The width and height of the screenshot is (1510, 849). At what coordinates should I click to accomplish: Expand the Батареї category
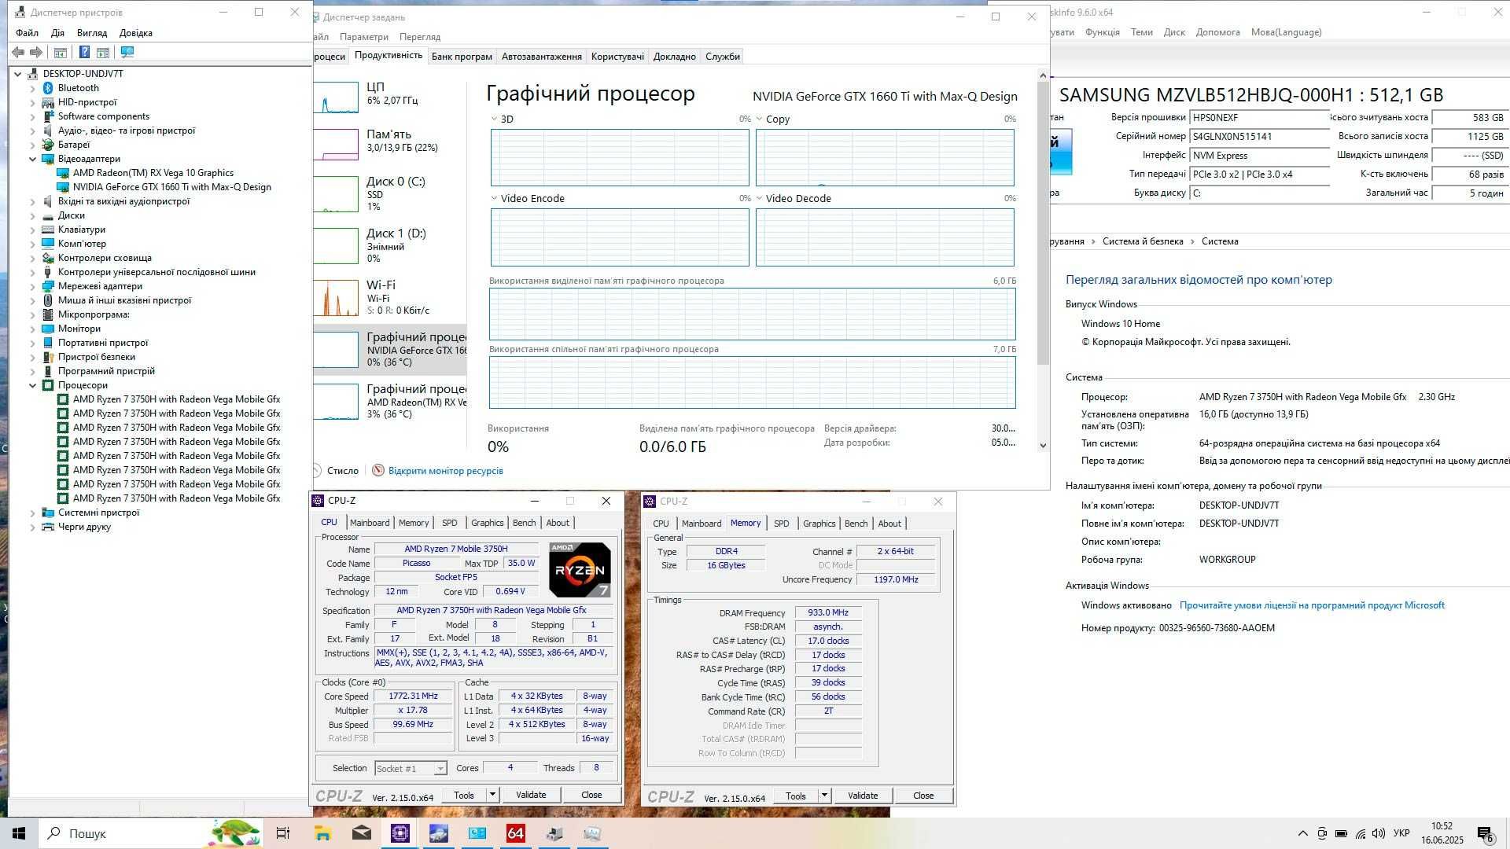tap(33, 145)
